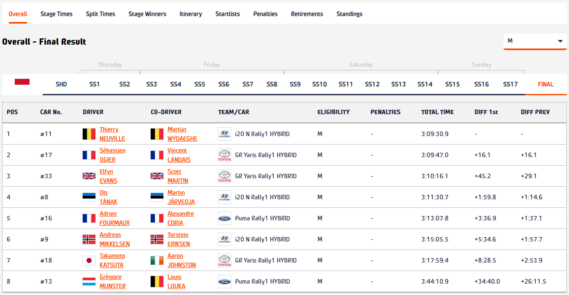The height and width of the screenshot is (295, 569).
Task: Switch to the Stage Times tab
Action: 57,14
